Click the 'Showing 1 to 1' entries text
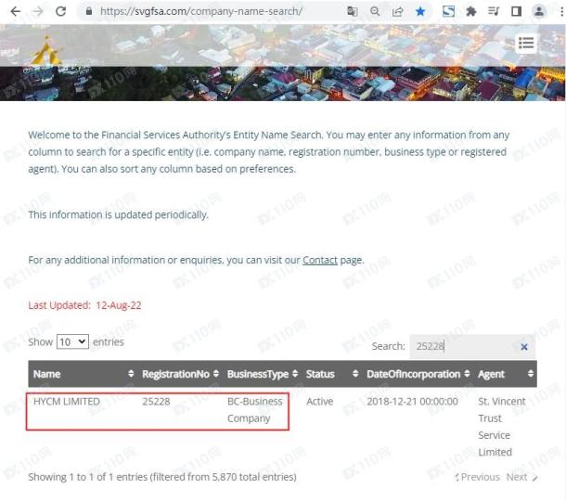This screenshot has width=566, height=501. [162, 477]
